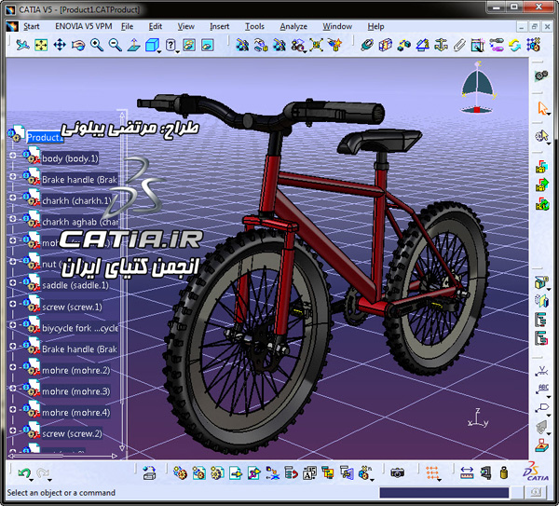Select the Fly Mode airplane icon
Screen dimensions: 559x506
click(x=22, y=46)
